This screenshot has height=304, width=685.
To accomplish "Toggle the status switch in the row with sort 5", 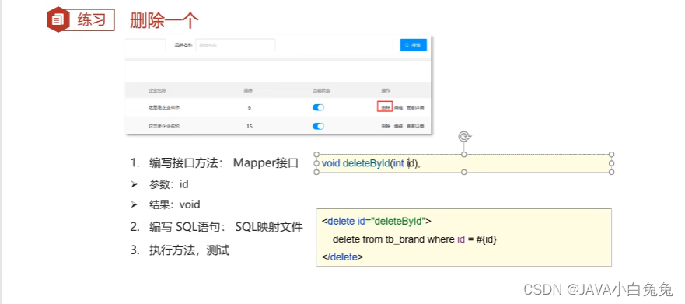I will tap(319, 107).
